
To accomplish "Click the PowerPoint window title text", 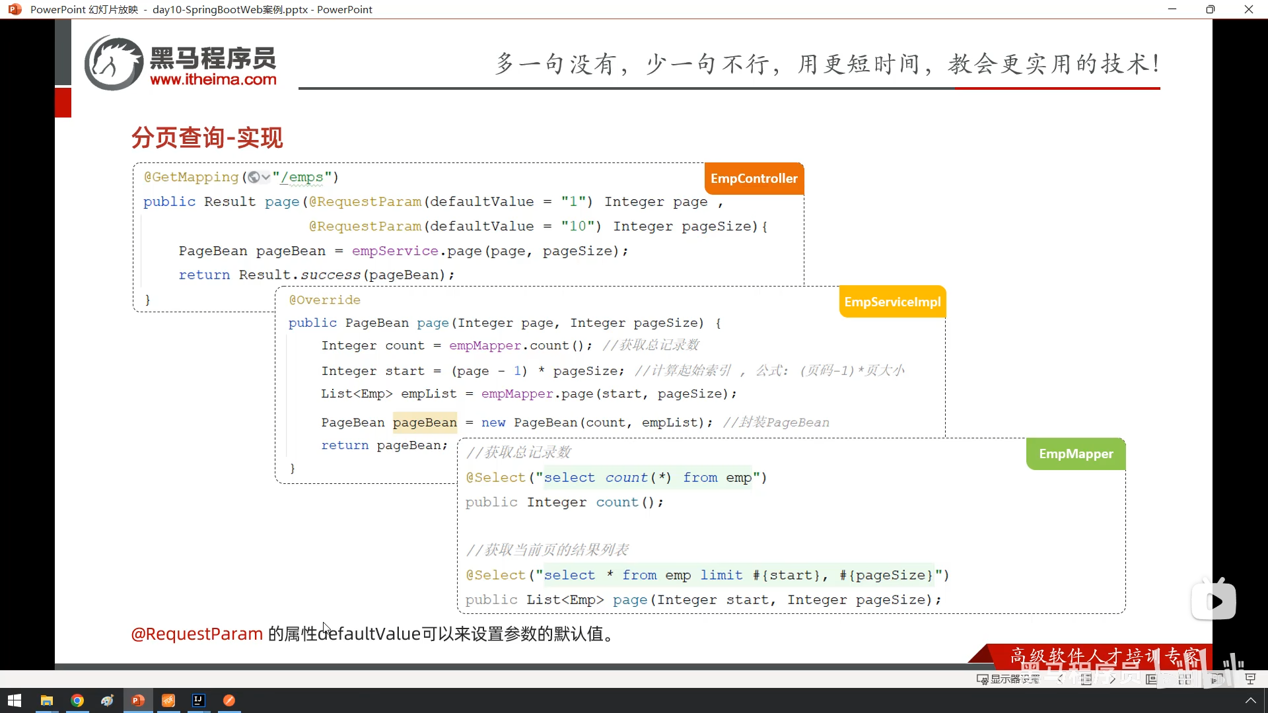I will point(201,9).
